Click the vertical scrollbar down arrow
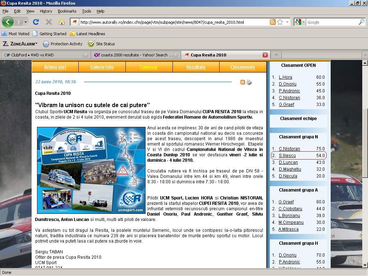368x276 pixels. click(365, 265)
